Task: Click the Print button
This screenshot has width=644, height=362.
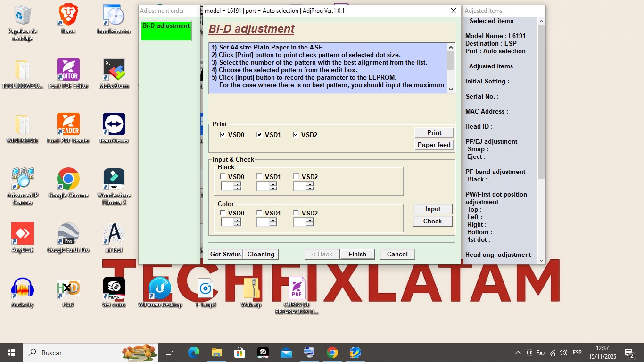Action: pos(434,132)
